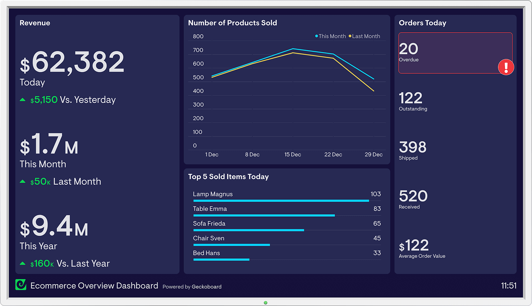
Task: Click the blue legend dot for This Month
Action: (x=316, y=36)
